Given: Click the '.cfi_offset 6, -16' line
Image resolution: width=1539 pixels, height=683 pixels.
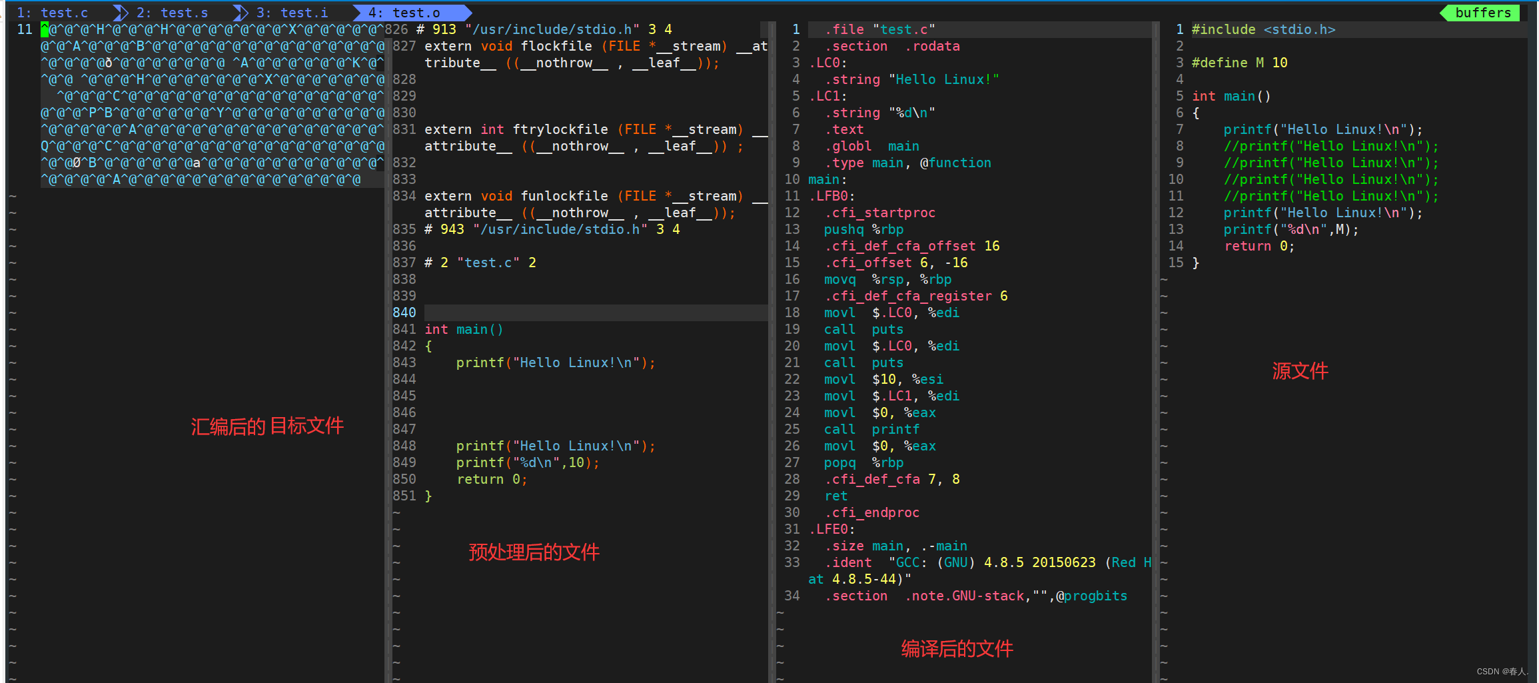Looking at the screenshot, I should click(895, 263).
